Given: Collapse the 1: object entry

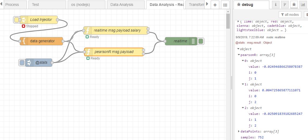Looking at the screenshot, I should (x=243, y=84).
